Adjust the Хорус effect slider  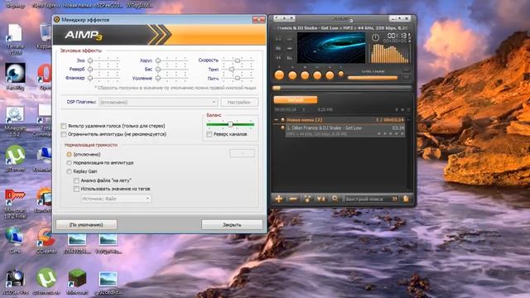171,60
